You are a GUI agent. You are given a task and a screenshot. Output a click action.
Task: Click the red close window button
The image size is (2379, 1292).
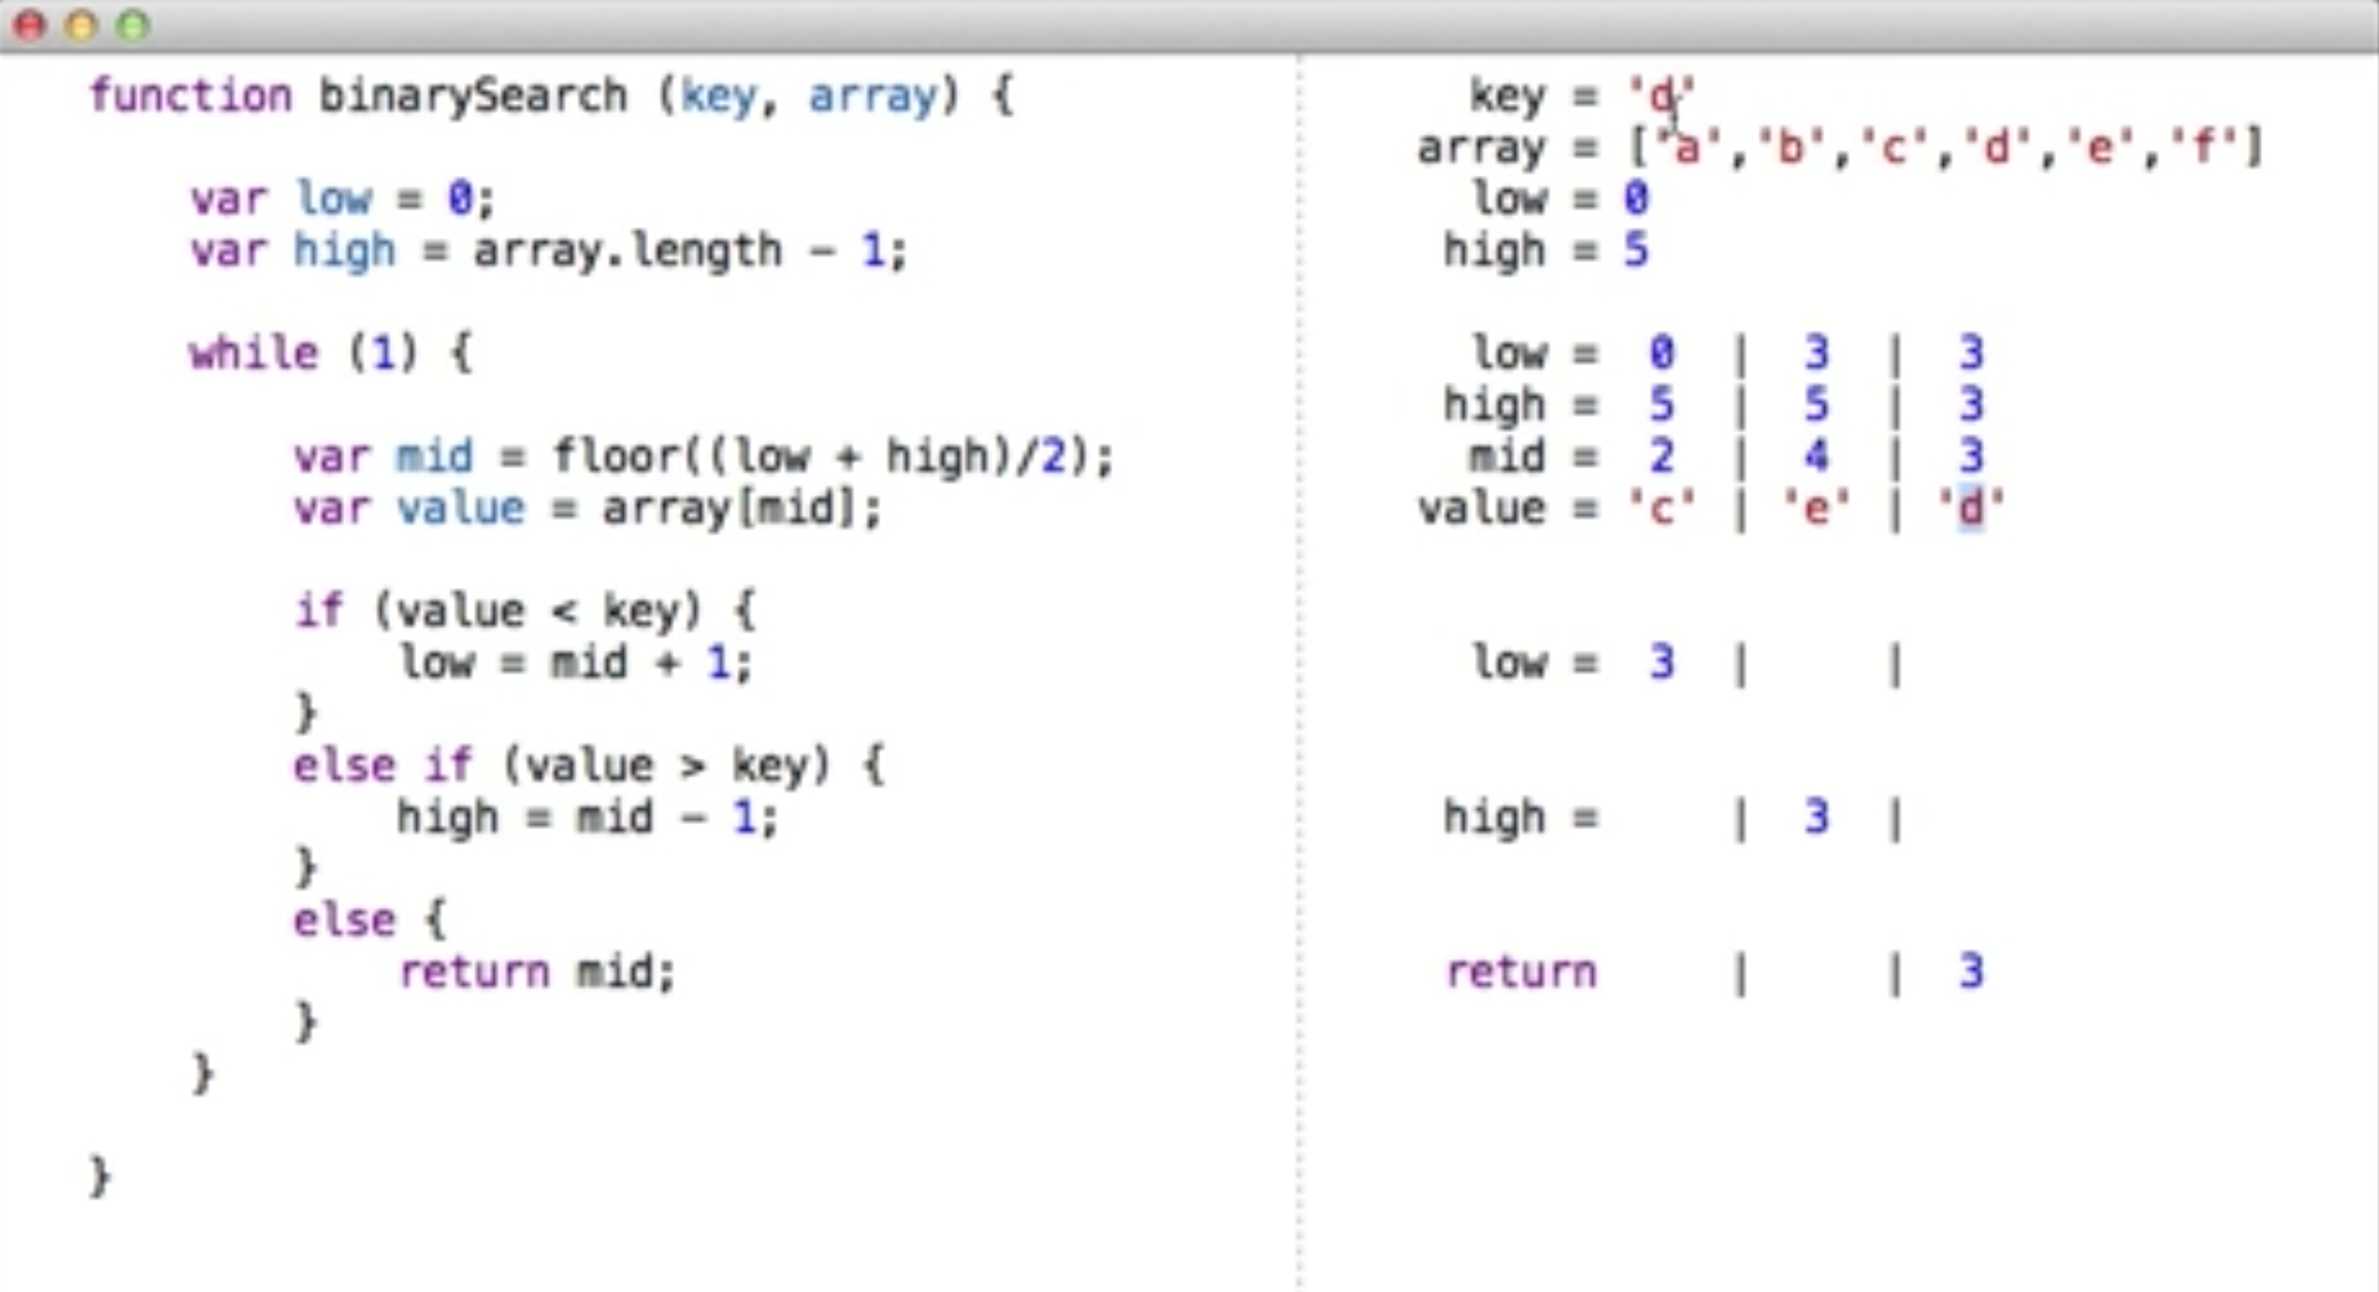[x=29, y=25]
